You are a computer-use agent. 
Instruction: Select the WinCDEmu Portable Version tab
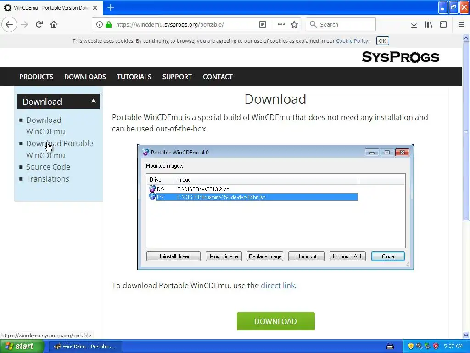[x=51, y=8]
